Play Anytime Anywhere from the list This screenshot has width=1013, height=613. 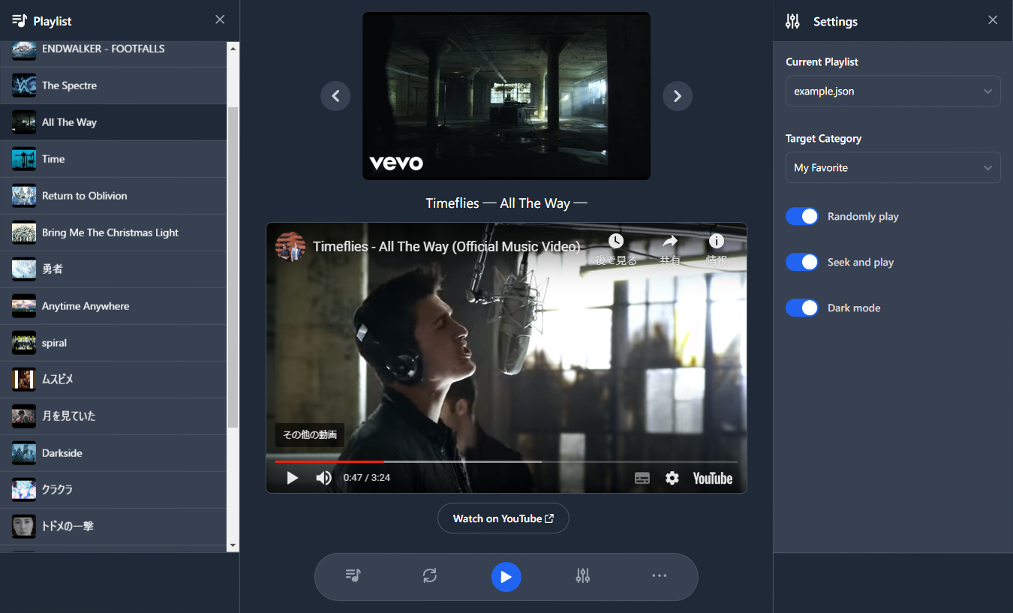(x=113, y=306)
